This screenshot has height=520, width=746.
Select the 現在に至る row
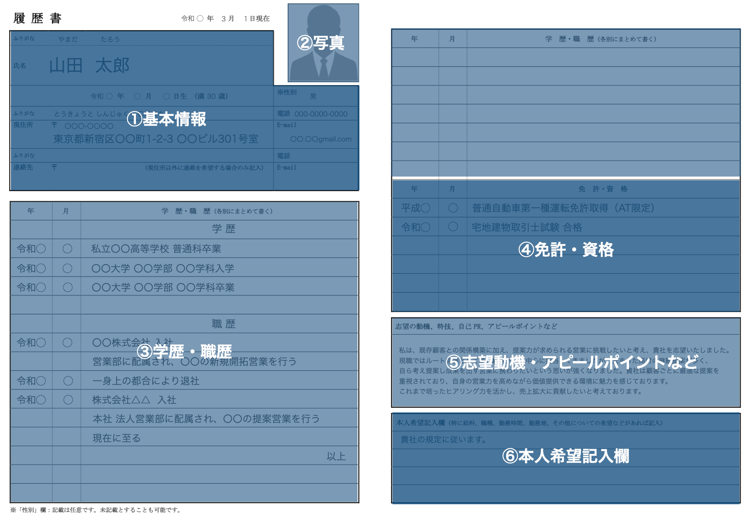(116, 437)
